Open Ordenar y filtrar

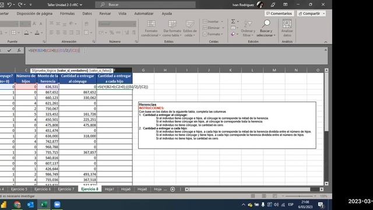pos(248,29)
